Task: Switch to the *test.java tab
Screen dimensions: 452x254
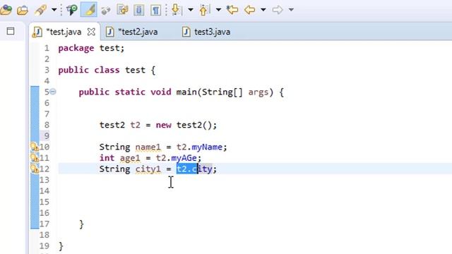Action: [64, 32]
